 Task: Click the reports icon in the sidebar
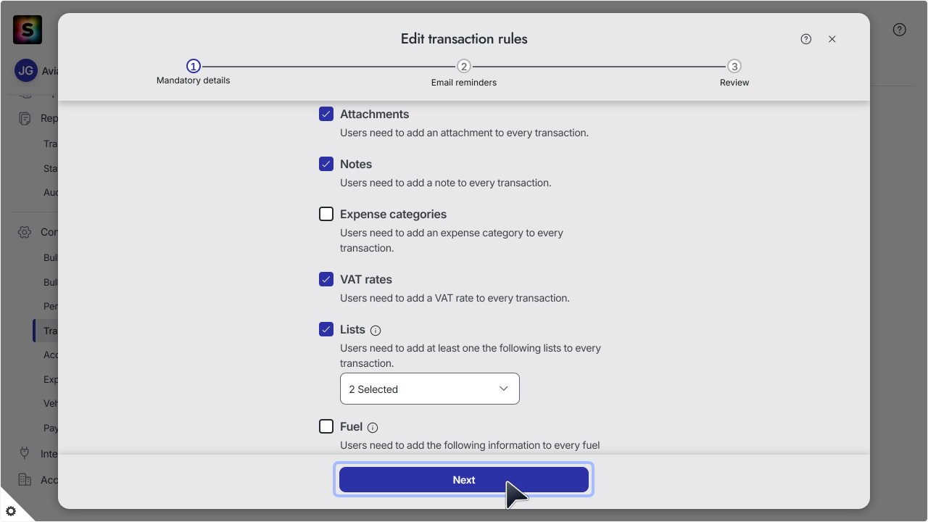(x=25, y=118)
